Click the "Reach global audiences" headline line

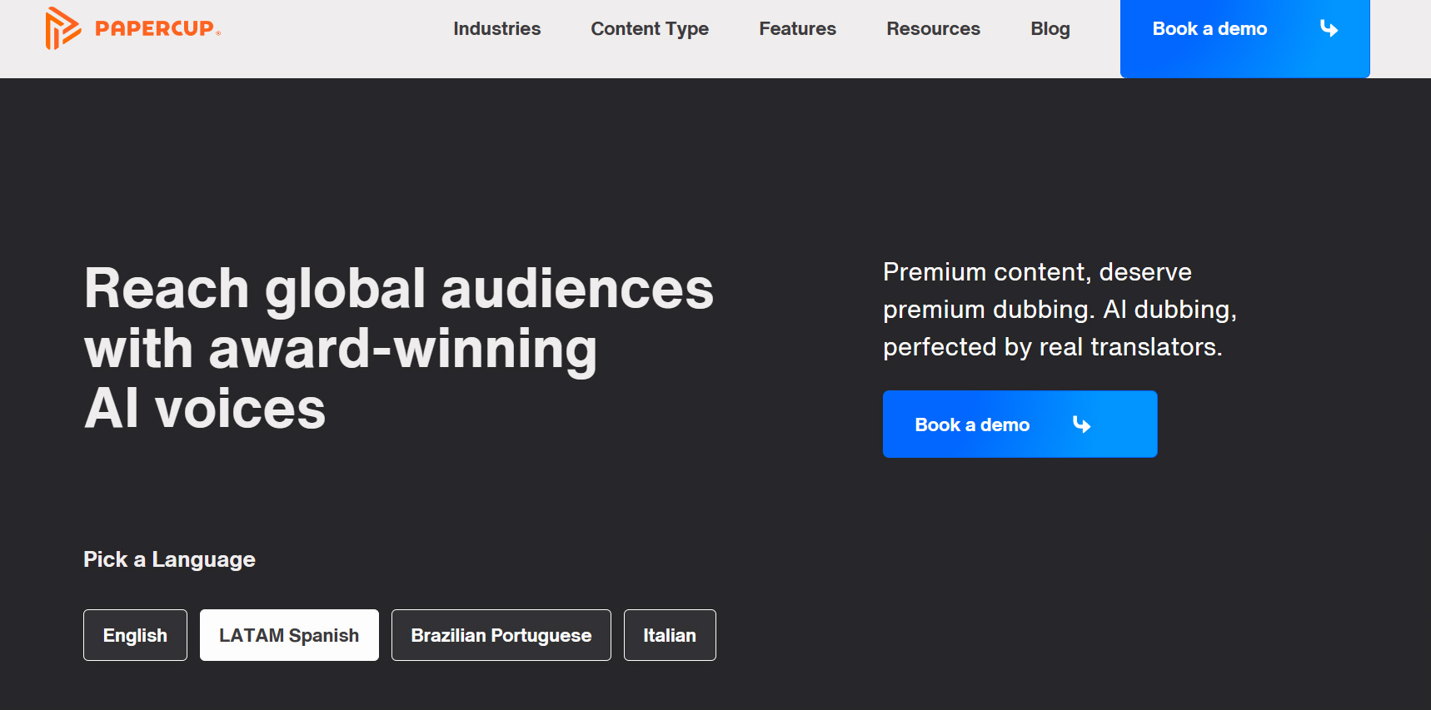(398, 289)
